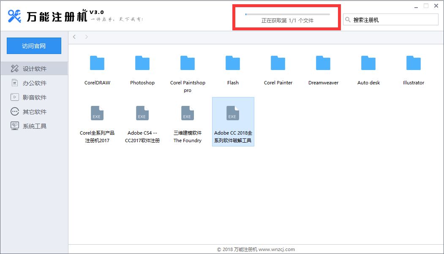Minimize the 万能注册机 window

click(416, 6)
